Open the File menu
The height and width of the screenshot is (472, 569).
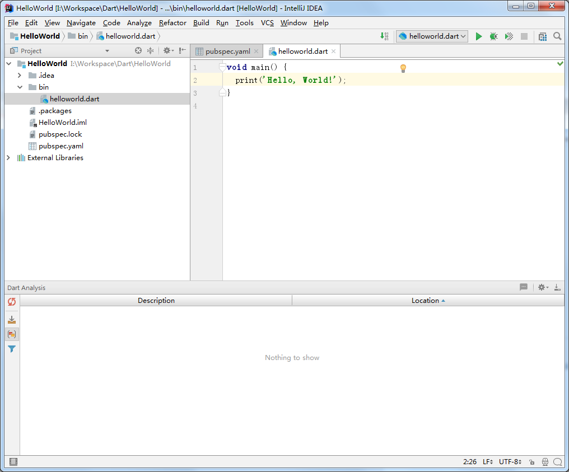(13, 23)
